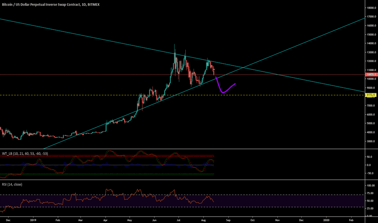Click the Jun label on the time axis
This screenshot has width=378, height=223.
(155, 220)
